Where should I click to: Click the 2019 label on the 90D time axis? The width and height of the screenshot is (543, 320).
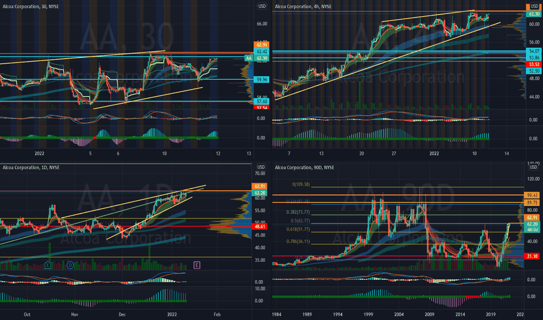[491, 314]
